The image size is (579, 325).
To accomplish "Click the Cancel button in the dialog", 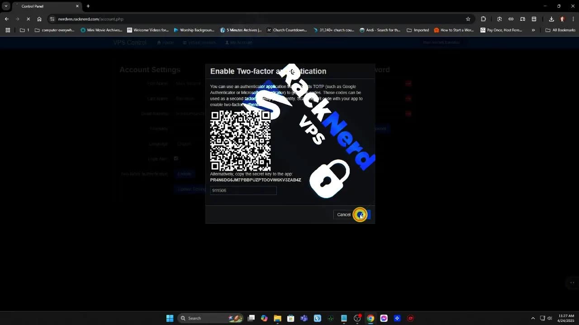I will 343,214.
